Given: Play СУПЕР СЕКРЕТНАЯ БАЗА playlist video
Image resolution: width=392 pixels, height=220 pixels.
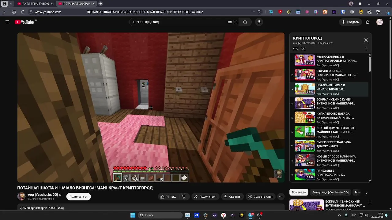Looking at the screenshot, I should pos(330,146).
